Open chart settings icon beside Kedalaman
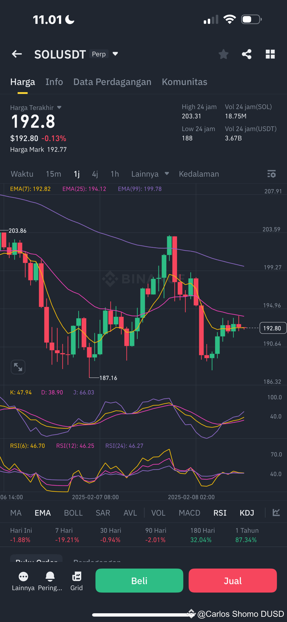This screenshot has height=622, width=287. tap(272, 174)
